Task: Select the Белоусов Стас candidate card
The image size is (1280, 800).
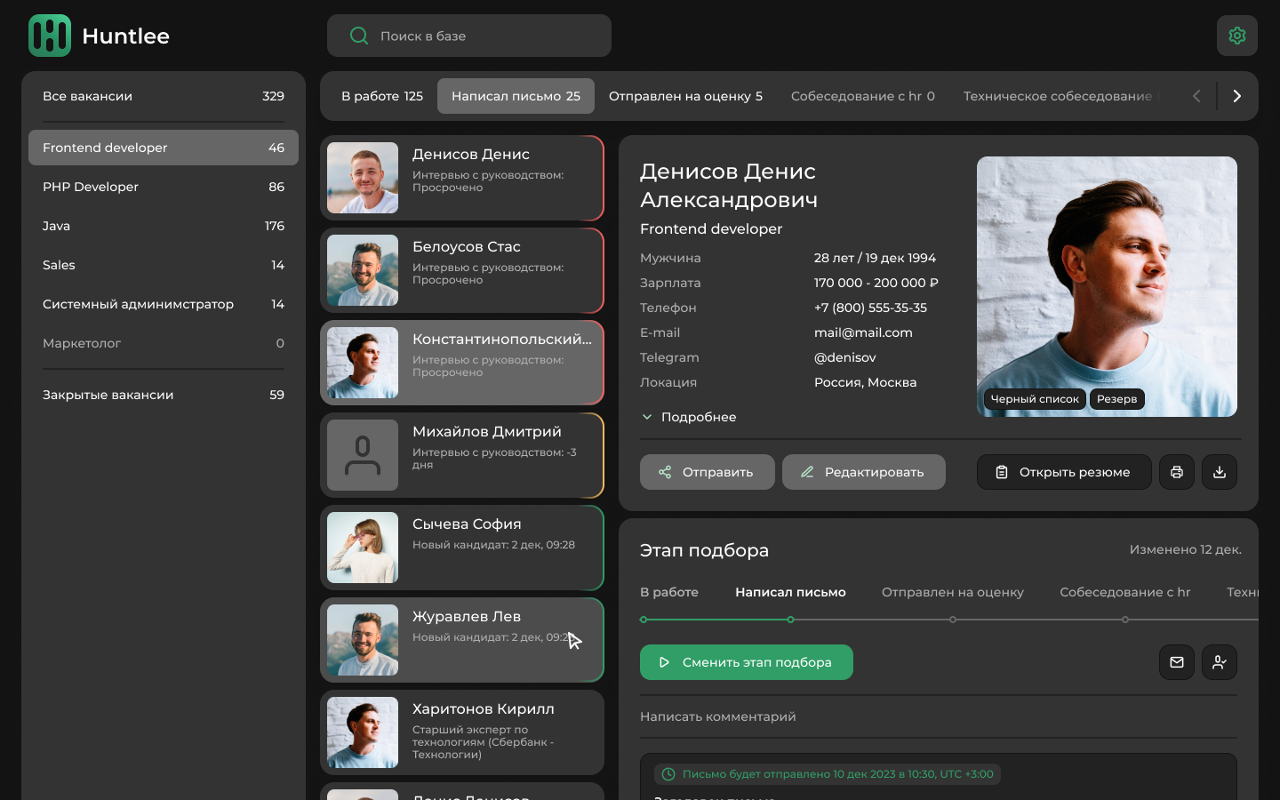Action: click(x=462, y=270)
